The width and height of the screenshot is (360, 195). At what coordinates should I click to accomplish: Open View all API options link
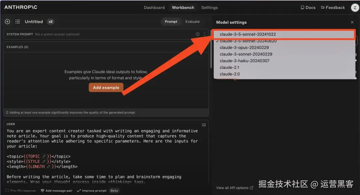pos(234,188)
